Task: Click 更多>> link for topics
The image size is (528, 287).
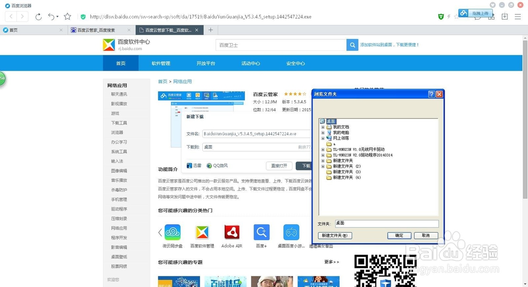Action: 332,262
